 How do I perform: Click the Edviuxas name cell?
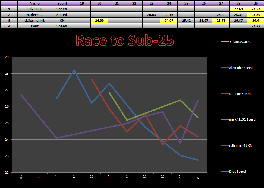[34, 9]
